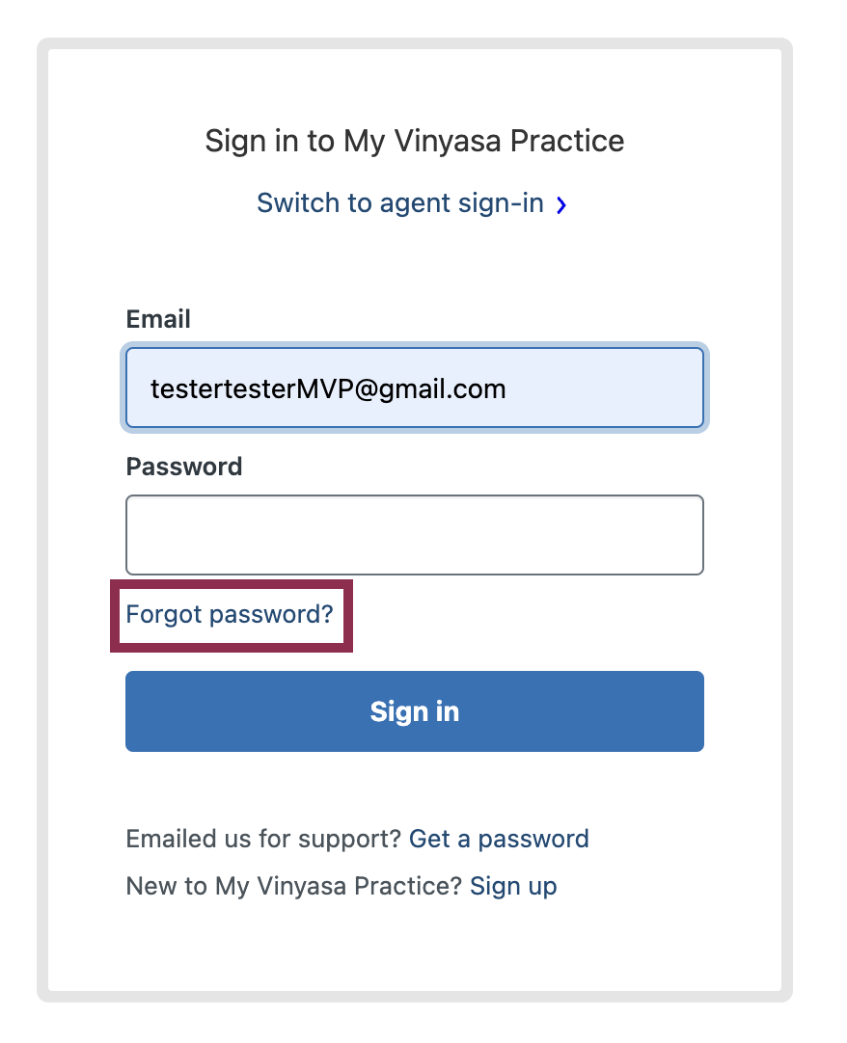This screenshot has width=847, height=1043.
Task: Open the Sign up link
Action: tap(513, 887)
